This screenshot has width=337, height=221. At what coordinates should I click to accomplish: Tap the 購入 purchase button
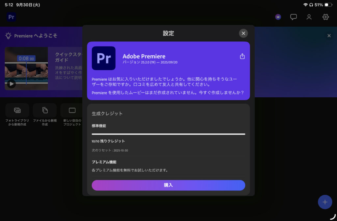click(168, 185)
